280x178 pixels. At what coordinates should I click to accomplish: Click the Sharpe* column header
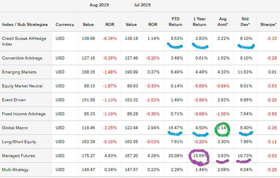(x=268, y=25)
